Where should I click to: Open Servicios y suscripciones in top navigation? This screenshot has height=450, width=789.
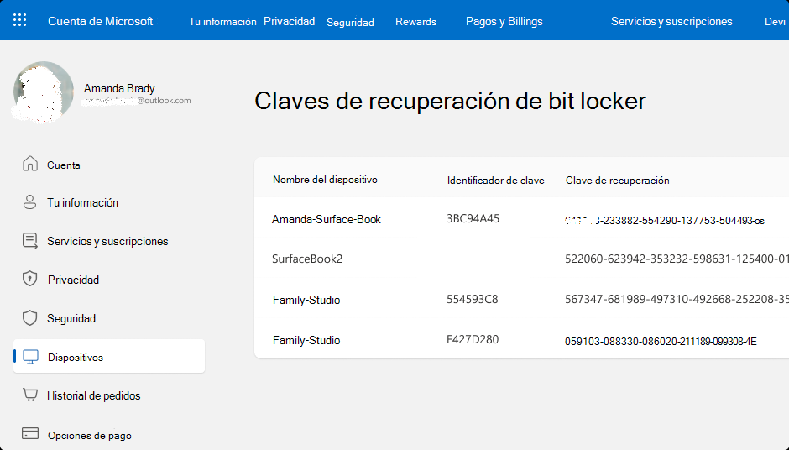671,22
